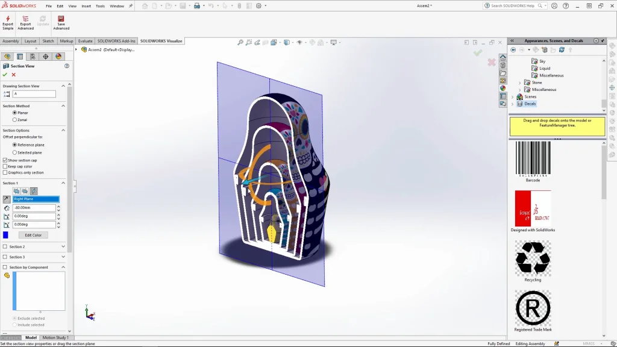Expand the Section 2 group
617x347 pixels.
[63, 246]
